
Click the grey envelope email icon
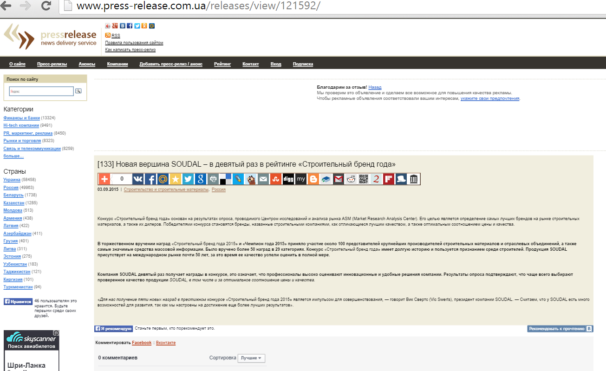(x=263, y=179)
